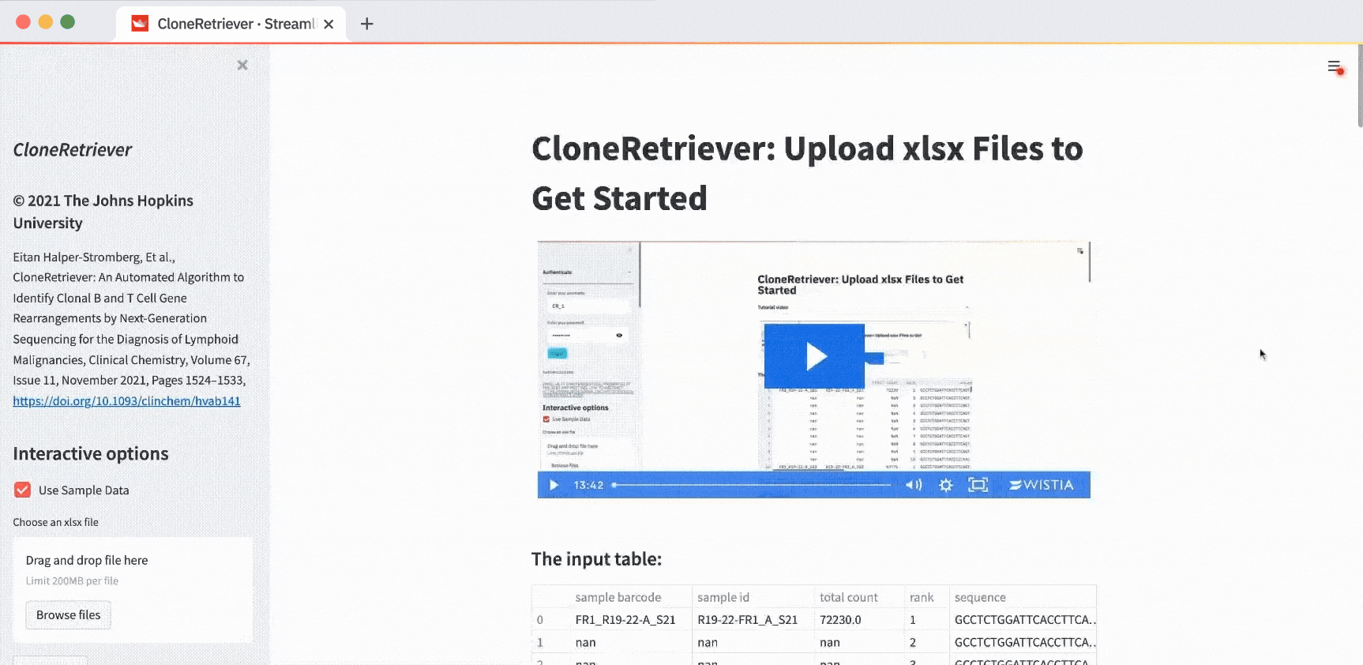Open the clinchem DOI link

[x=126, y=401]
